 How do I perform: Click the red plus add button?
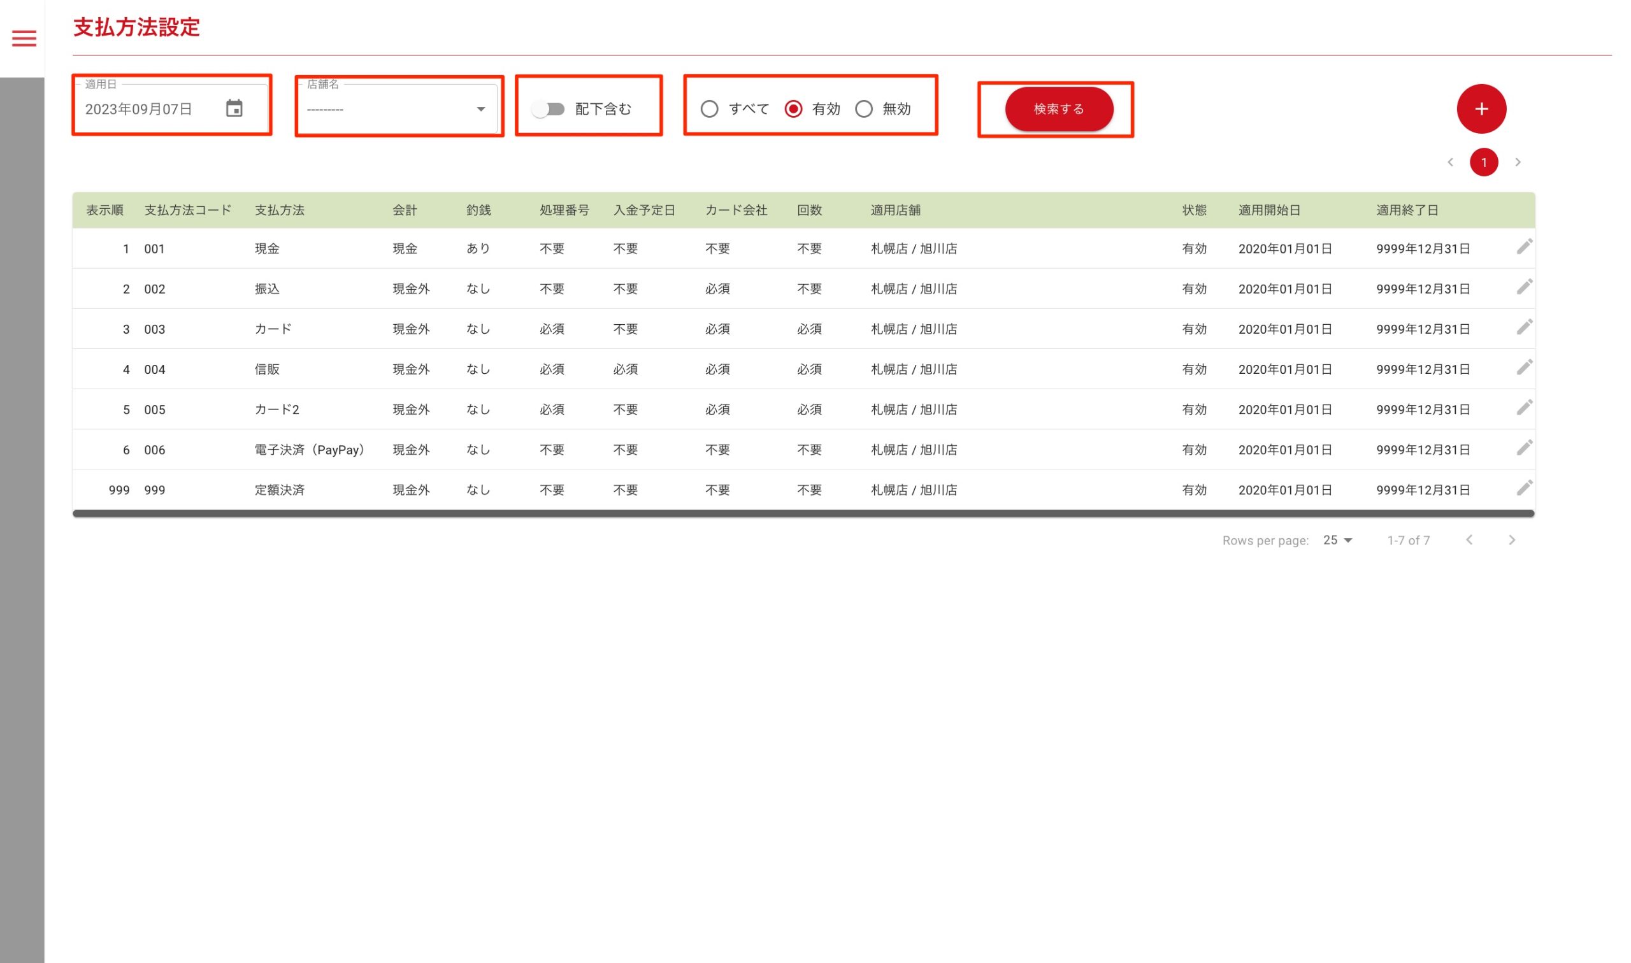coord(1481,109)
